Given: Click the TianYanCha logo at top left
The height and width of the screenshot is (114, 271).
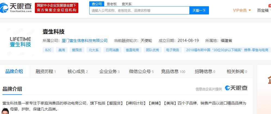Looking at the screenshot, I should [16, 8].
